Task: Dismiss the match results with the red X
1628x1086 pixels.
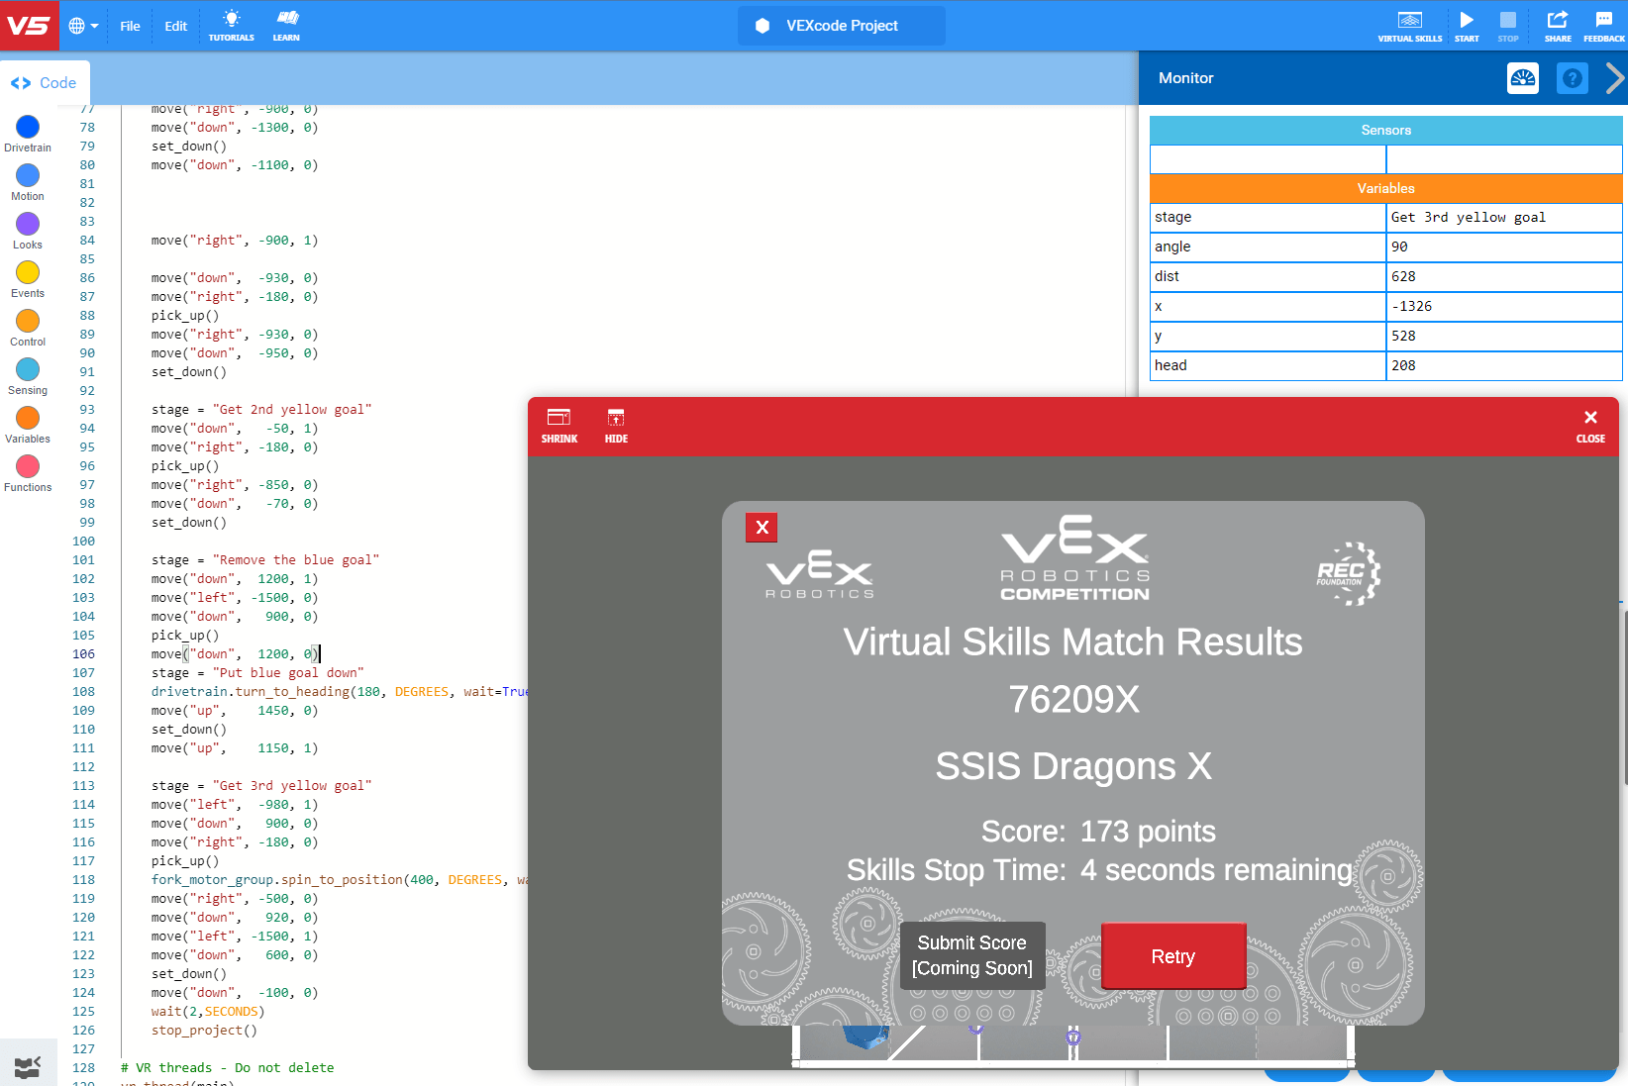Action: 762,528
